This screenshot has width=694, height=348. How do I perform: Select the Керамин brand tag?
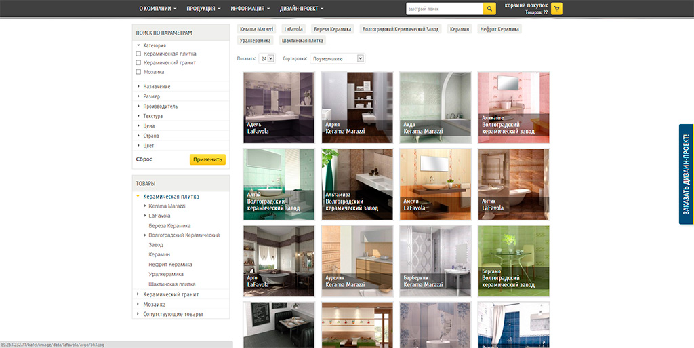pos(460,29)
